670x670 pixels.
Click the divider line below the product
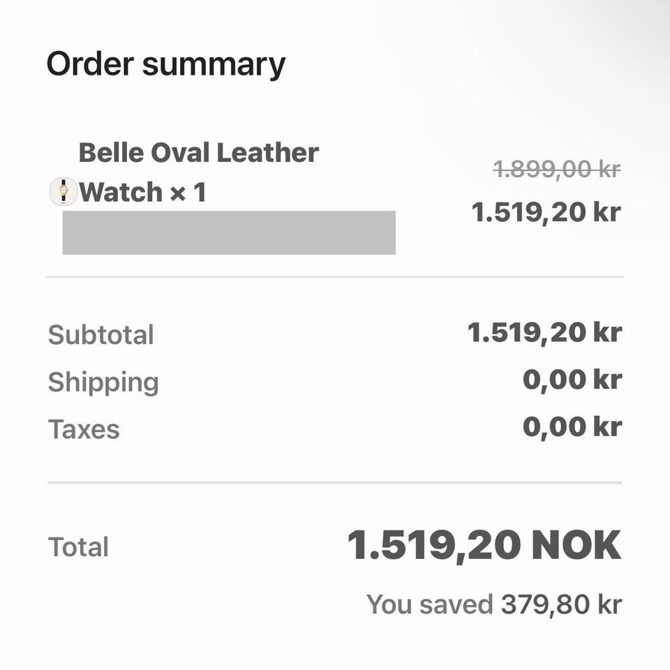click(335, 277)
